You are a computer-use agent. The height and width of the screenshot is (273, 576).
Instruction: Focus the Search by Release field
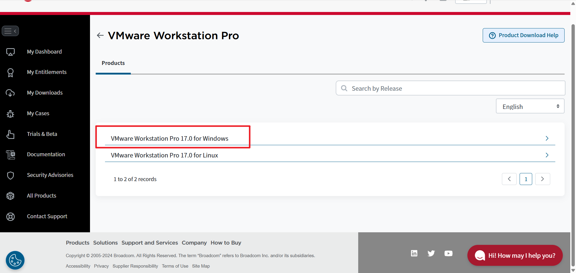[450, 88]
